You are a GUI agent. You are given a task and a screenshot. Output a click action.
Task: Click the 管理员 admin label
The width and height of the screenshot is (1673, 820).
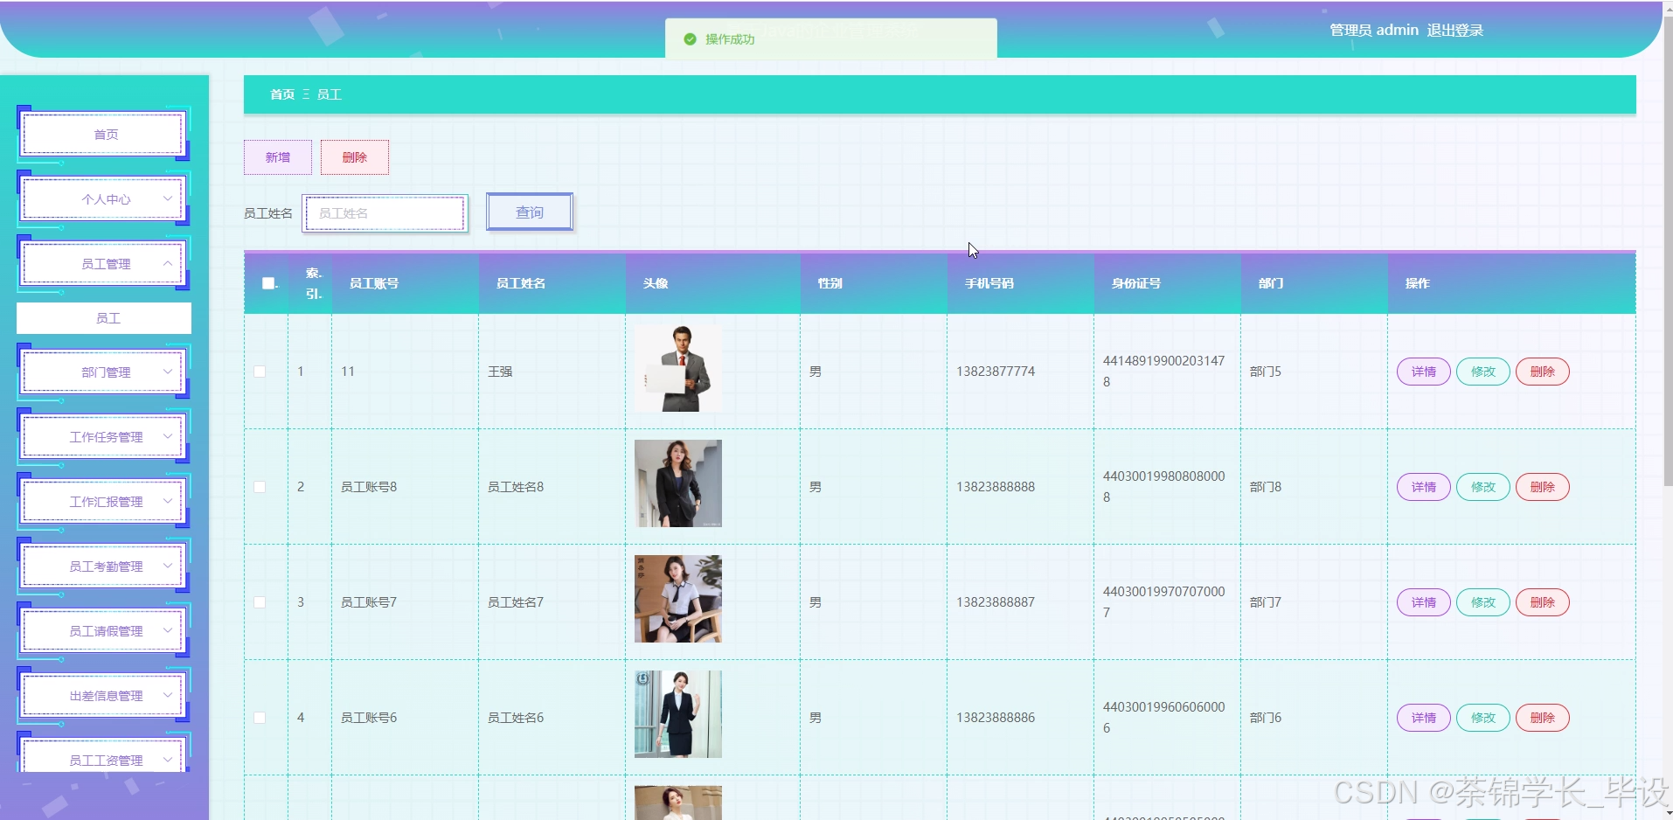click(x=1374, y=31)
